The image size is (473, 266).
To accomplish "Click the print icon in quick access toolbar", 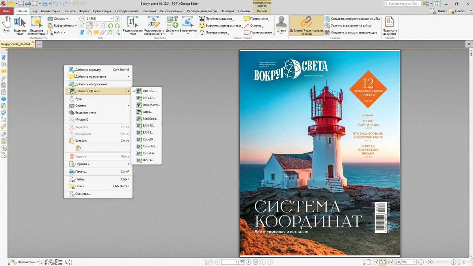I will [x=28, y=4].
